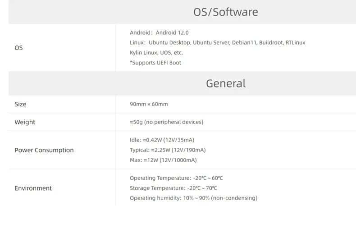Click the Max ≈12W power line
Image resolution: width=356 pixels, height=233 pixels.
tap(163, 160)
